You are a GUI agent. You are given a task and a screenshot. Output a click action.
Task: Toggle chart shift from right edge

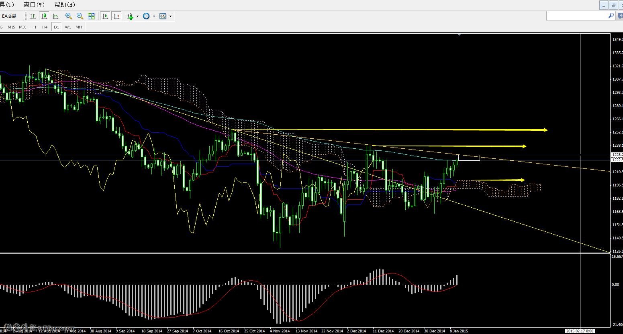[116, 16]
